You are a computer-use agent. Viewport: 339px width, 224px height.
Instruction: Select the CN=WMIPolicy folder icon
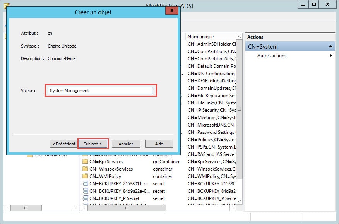coord(85,176)
